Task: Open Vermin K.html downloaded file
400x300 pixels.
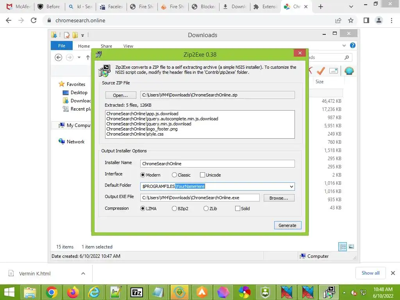Action: click(x=35, y=273)
